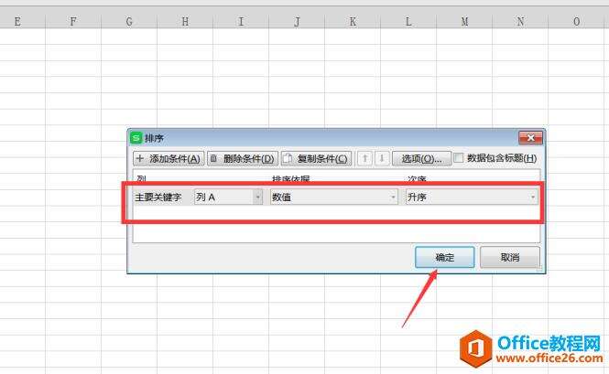This screenshot has height=374, width=609.
Task: Click the 复制条件(C) button
Action: (317, 158)
